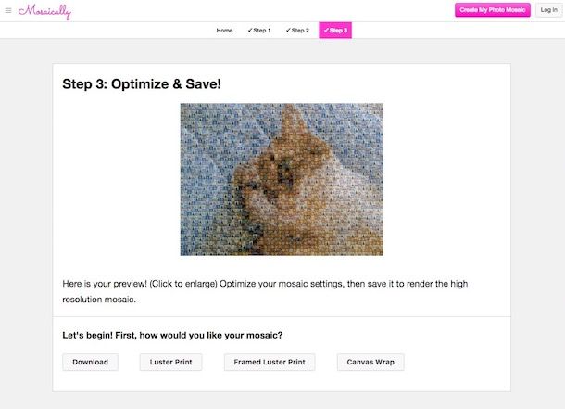Click Create My Photo Mosaic button
Image resolution: width=565 pixels, height=409 pixels.
(493, 10)
